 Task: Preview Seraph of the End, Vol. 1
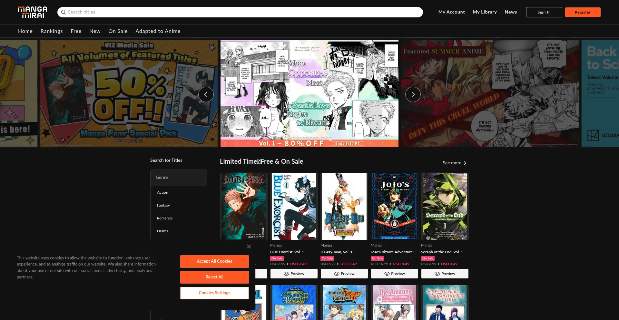coord(445,274)
